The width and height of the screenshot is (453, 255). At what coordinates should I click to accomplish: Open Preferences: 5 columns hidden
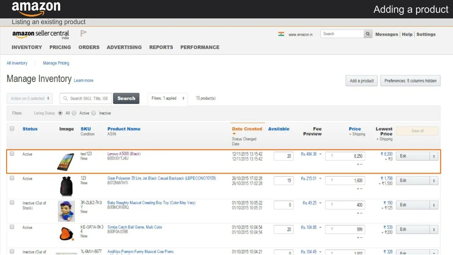pos(411,81)
